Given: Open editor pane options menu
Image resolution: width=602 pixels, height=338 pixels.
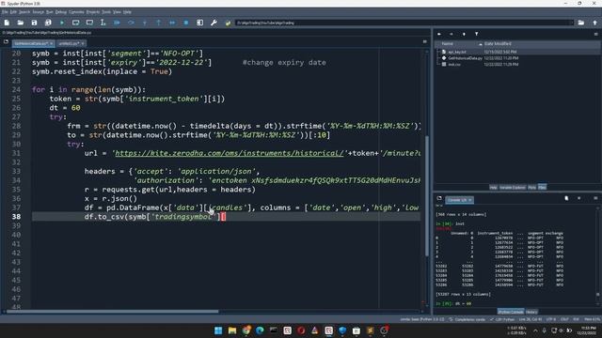Looking at the screenshot, I should click(x=424, y=41).
